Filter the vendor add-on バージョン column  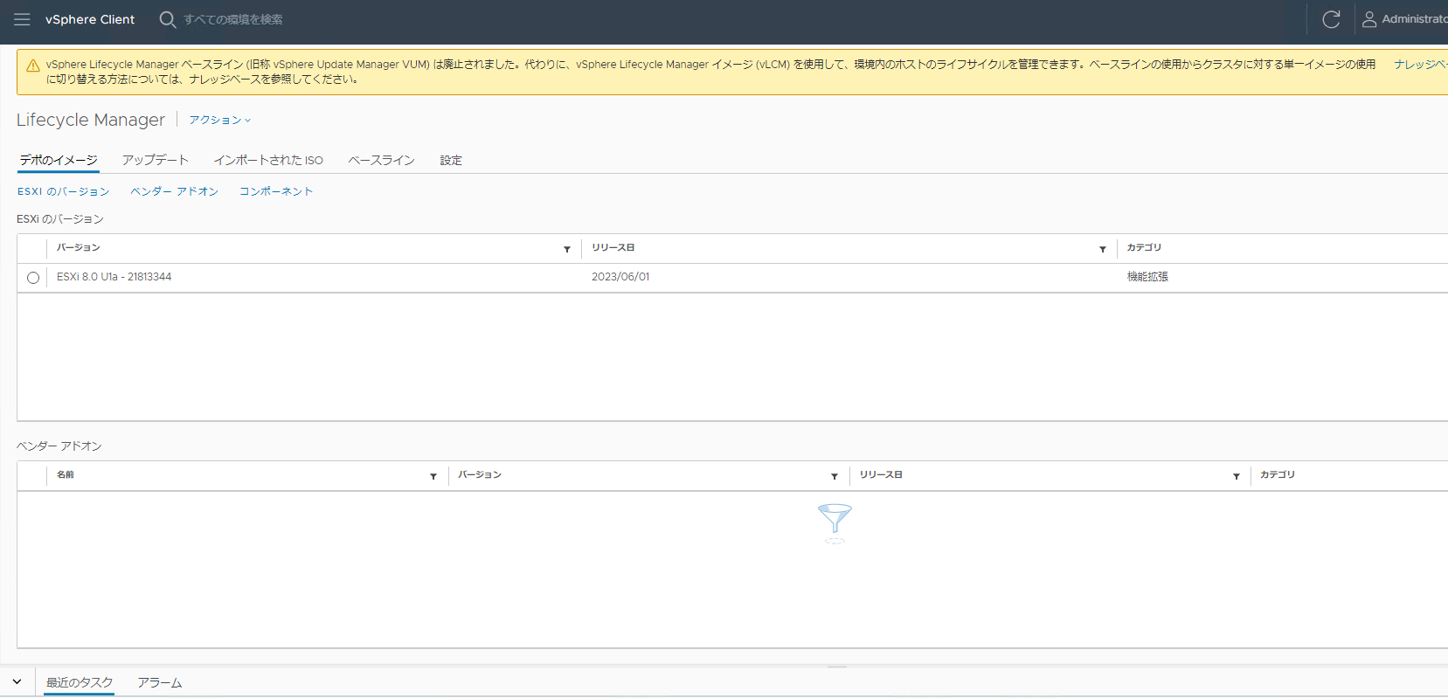click(x=835, y=476)
